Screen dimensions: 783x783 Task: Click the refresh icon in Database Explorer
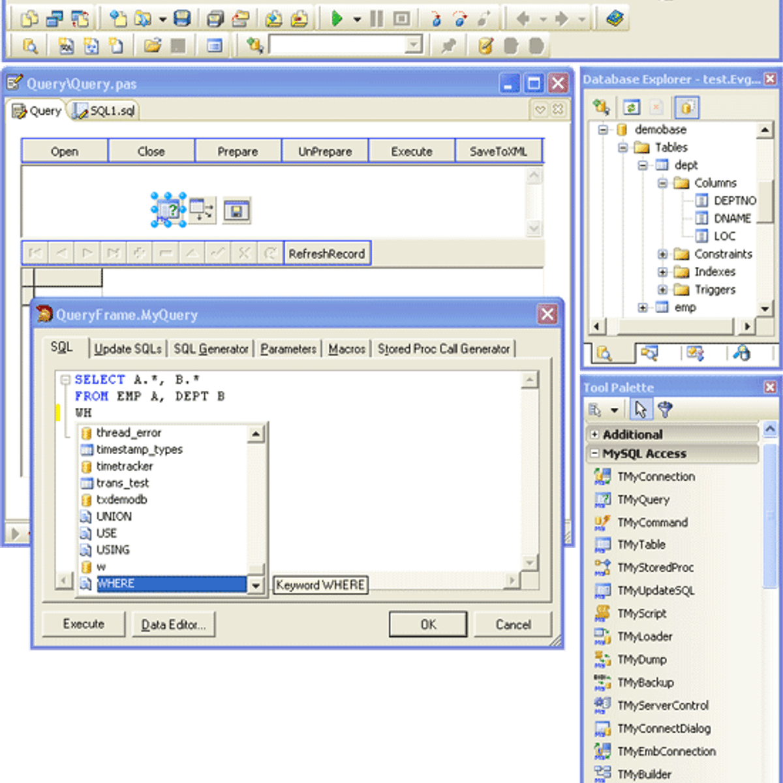(x=631, y=107)
